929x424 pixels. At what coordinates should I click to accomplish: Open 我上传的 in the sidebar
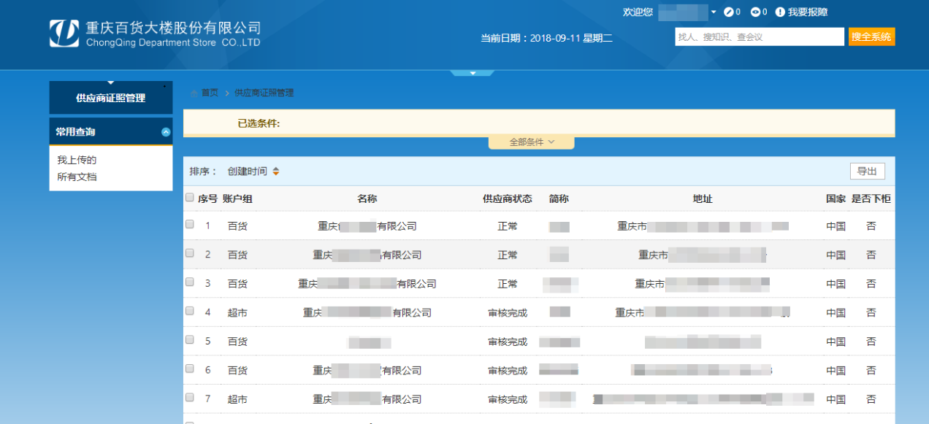[x=77, y=160]
